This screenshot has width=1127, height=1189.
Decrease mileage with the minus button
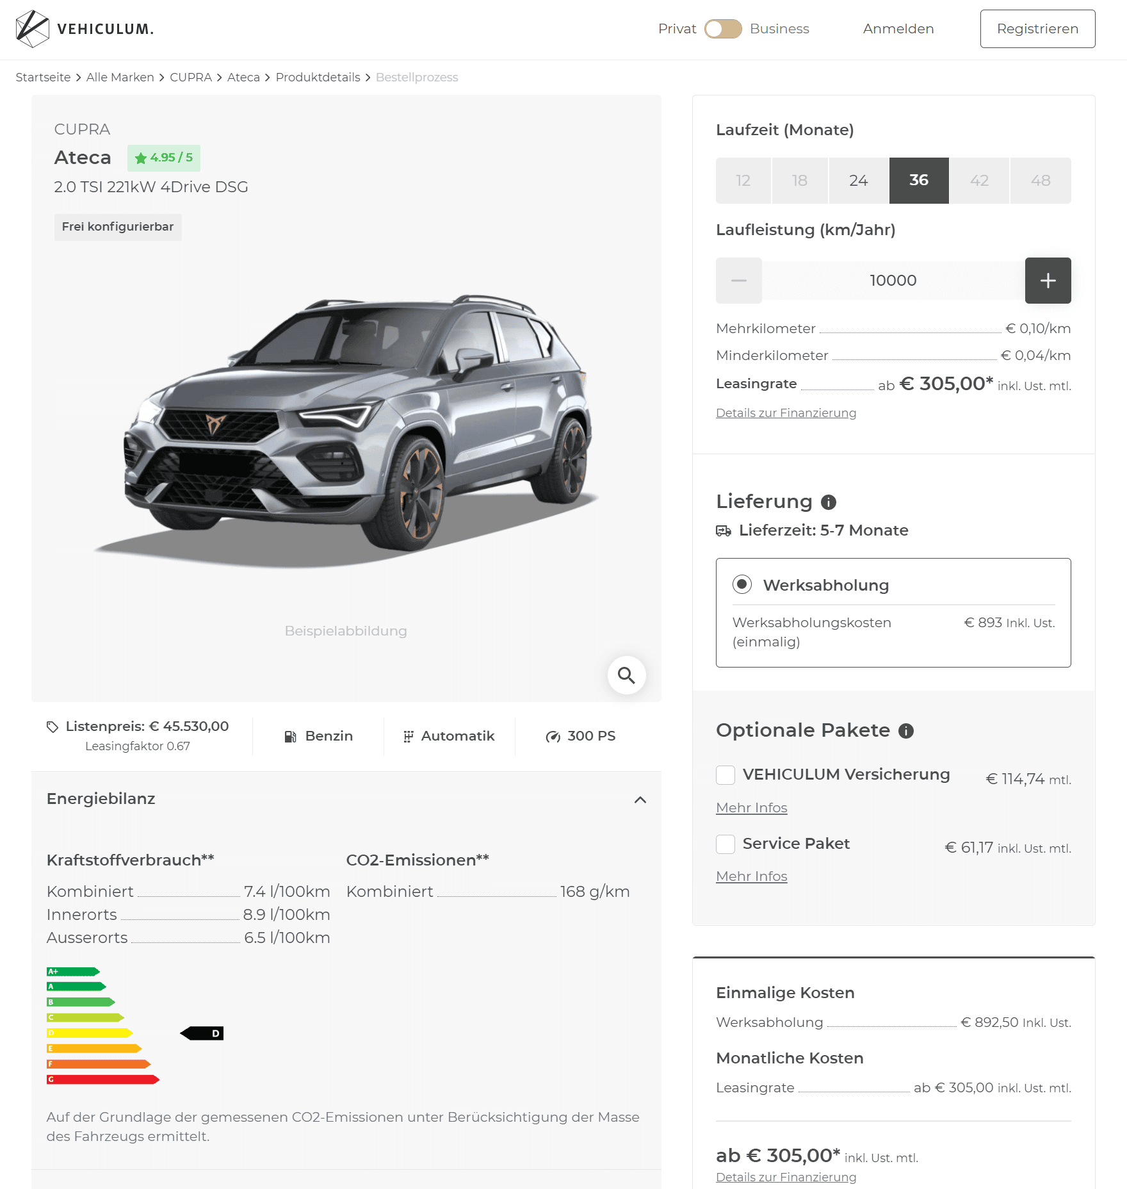pyautogui.click(x=739, y=281)
